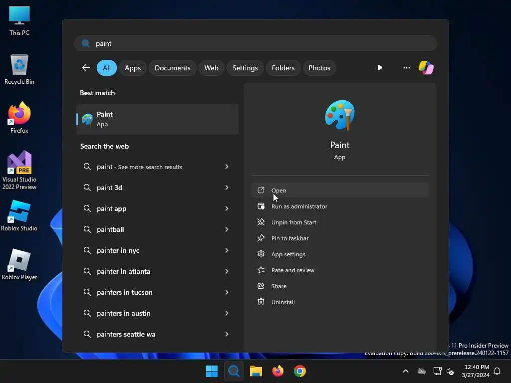The image size is (511, 383).
Task: Click Open in the Paint actions list
Action: (x=339, y=190)
